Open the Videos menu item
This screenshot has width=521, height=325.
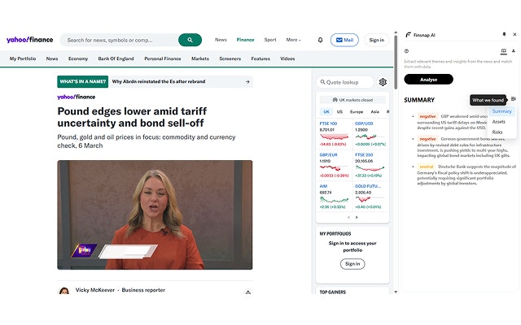[287, 58]
